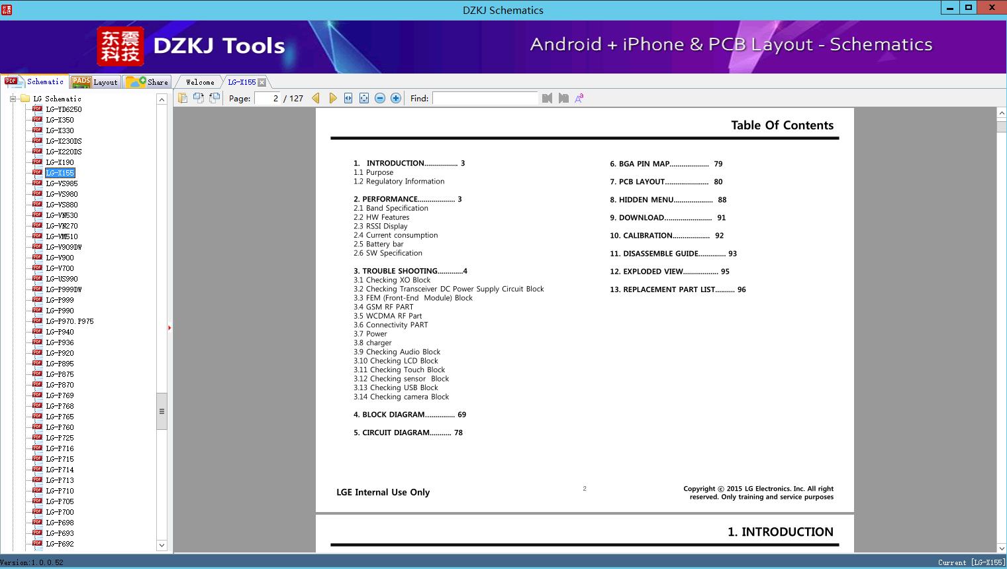
Task: Click the find previous icon
Action: [x=547, y=98]
